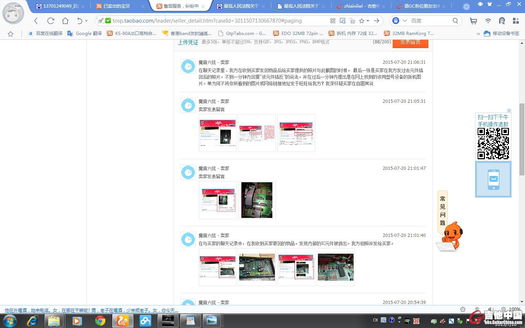Open the browser home page icon
525x328 pixels.
pyautogui.click(x=65, y=21)
